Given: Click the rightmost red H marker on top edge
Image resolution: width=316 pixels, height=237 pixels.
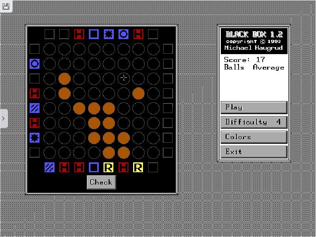Looking at the screenshot, I should tap(138, 34).
